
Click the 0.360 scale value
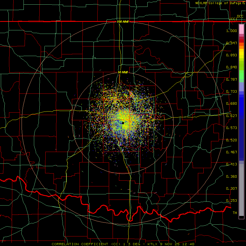pos(232,177)
